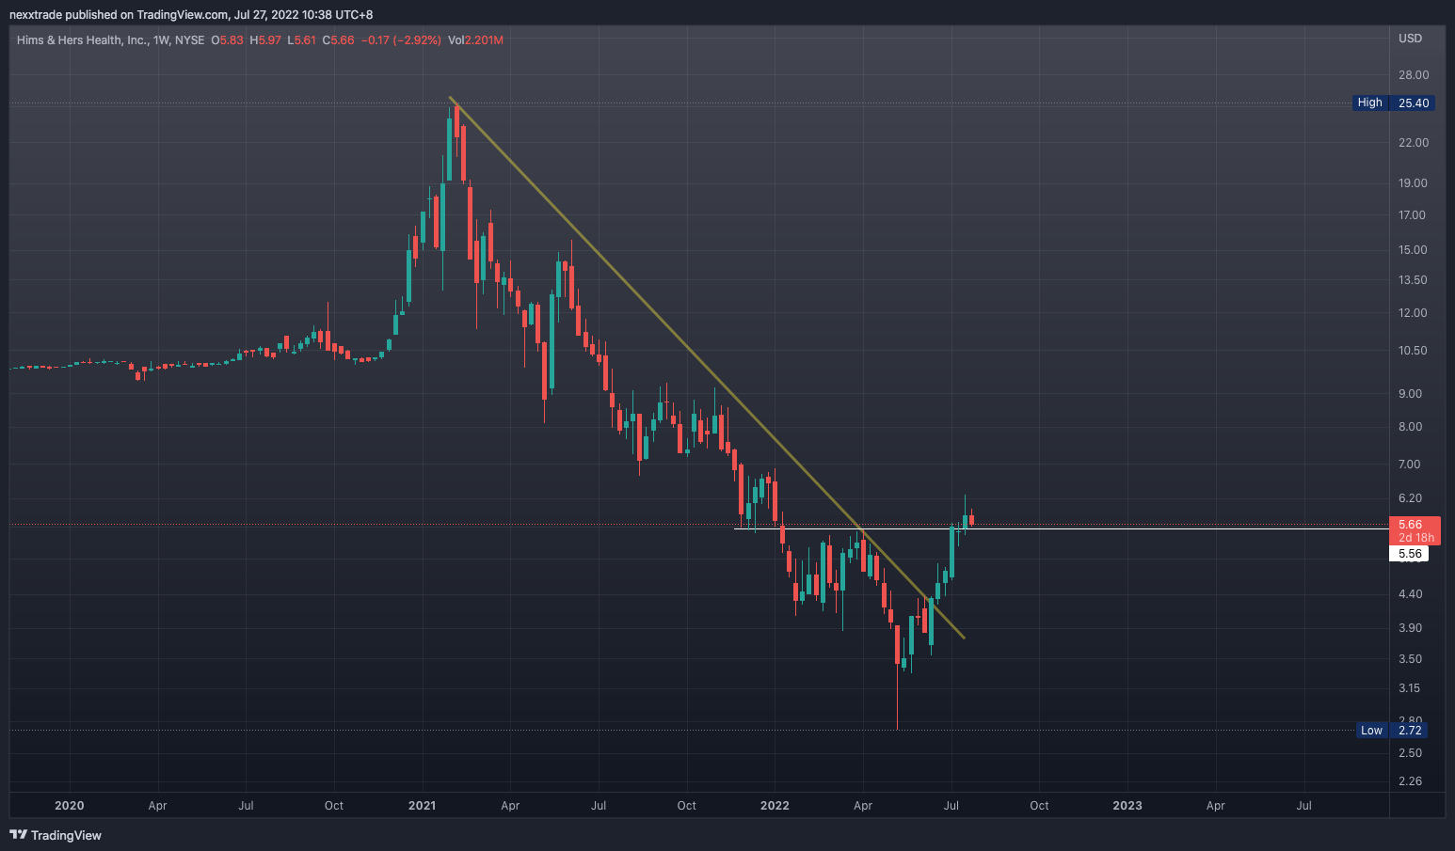Click the 2.72 low price value

tap(1410, 731)
